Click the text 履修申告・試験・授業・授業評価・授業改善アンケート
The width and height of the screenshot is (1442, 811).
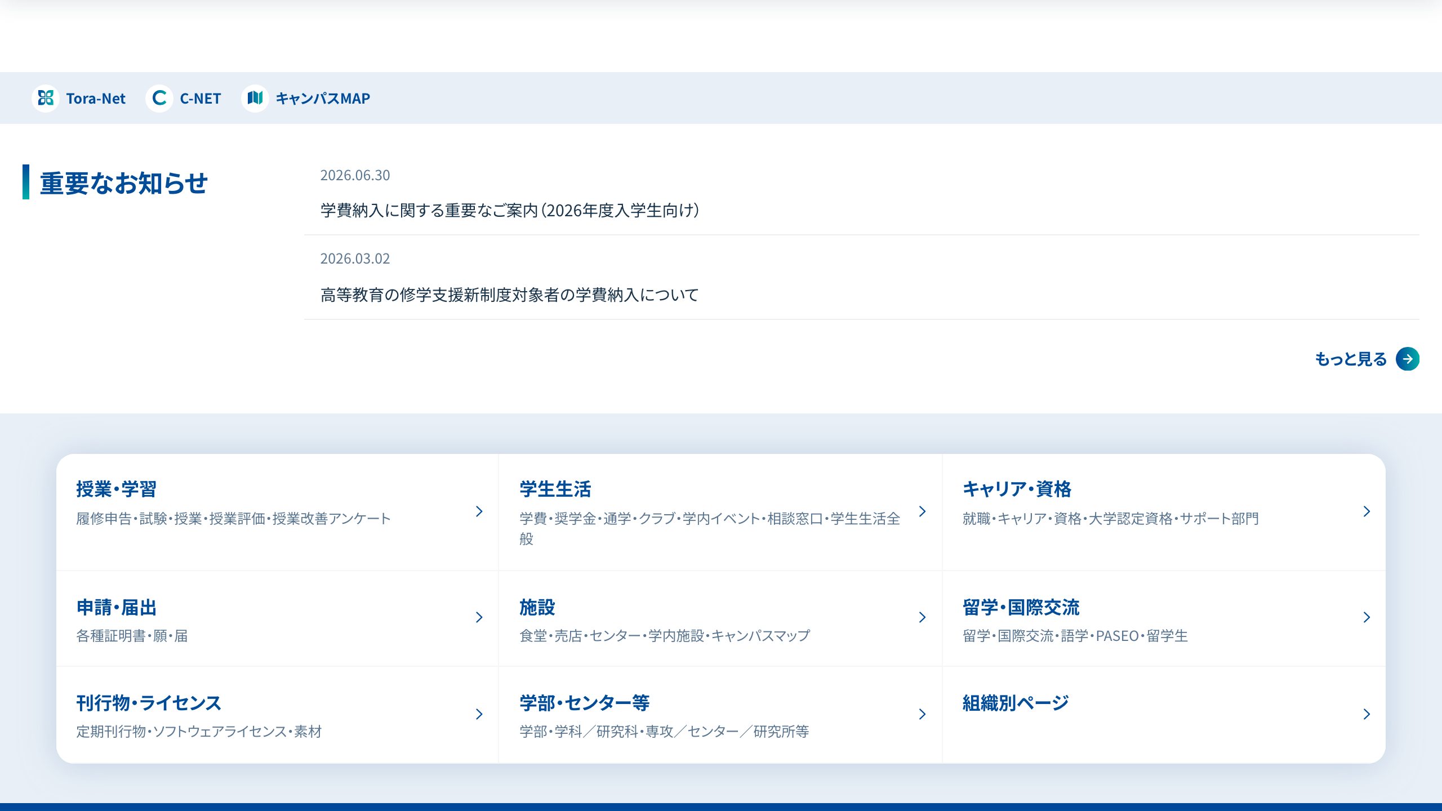[233, 518]
